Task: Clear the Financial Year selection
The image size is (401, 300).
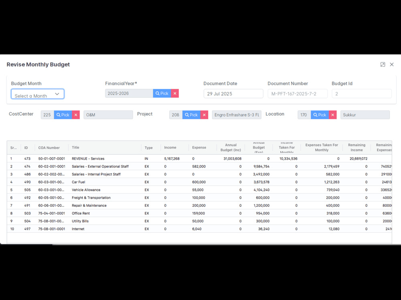Action: (175, 93)
